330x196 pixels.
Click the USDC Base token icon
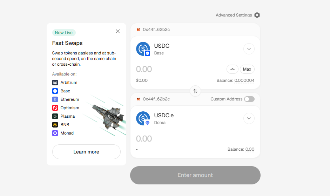[143, 49]
